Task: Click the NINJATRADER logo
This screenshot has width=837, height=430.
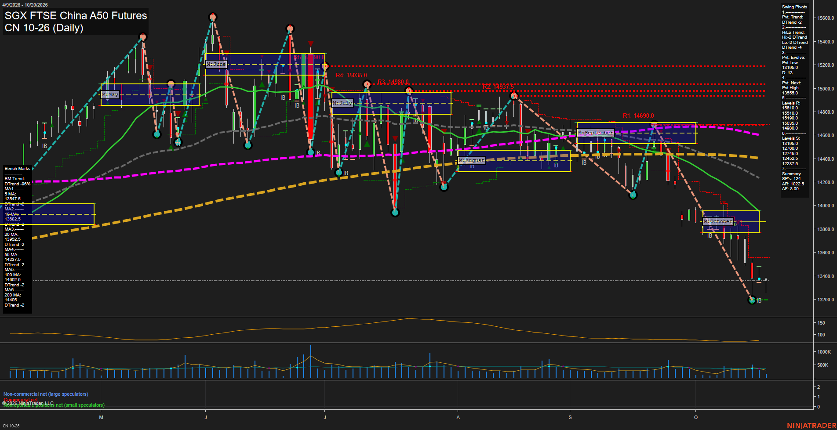Action: [x=812, y=426]
